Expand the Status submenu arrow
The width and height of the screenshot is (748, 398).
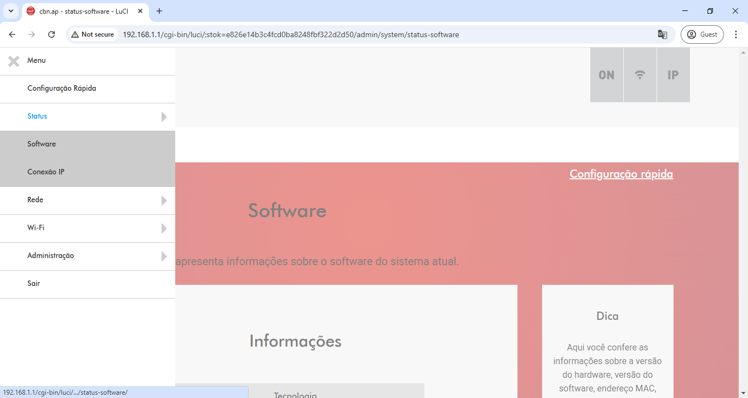click(x=164, y=117)
